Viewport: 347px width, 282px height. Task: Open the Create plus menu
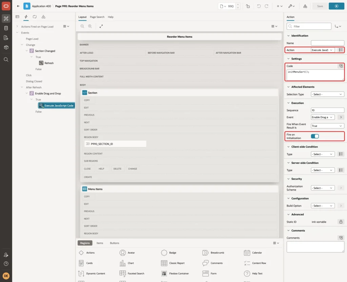(279, 6)
